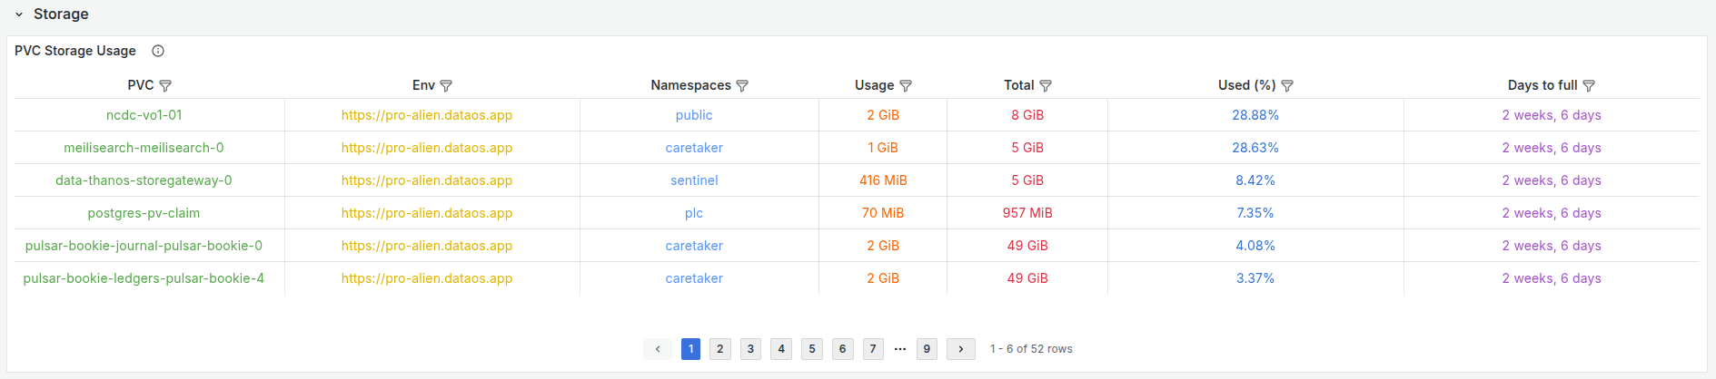Jump to page 2 of table
The image size is (1716, 379).
pos(720,349)
